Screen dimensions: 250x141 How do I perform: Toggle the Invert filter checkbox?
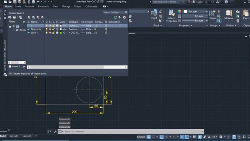point(10,67)
